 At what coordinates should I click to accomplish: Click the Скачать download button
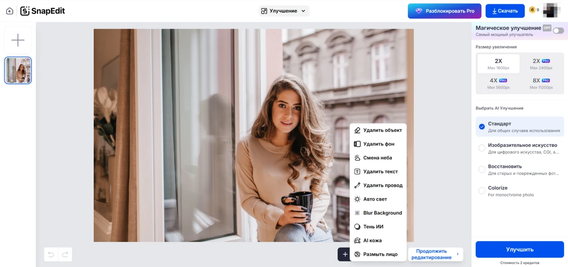point(505,11)
